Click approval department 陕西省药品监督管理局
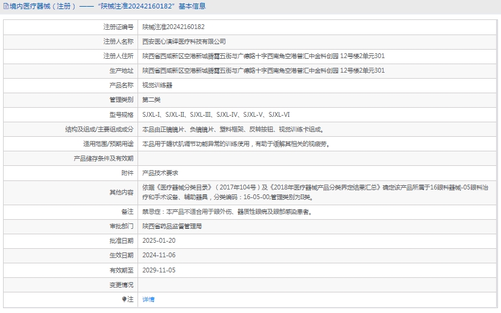Viewport: 501px width, 313px height. [x=172, y=226]
